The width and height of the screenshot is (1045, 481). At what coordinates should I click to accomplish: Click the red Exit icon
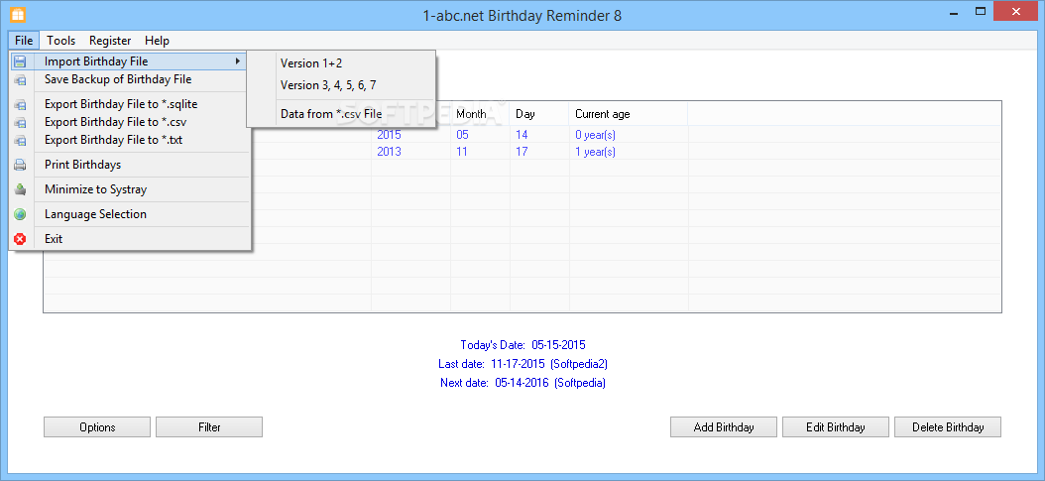point(20,239)
